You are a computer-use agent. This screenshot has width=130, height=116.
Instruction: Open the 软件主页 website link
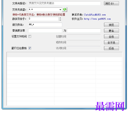click(x=97, y=19)
